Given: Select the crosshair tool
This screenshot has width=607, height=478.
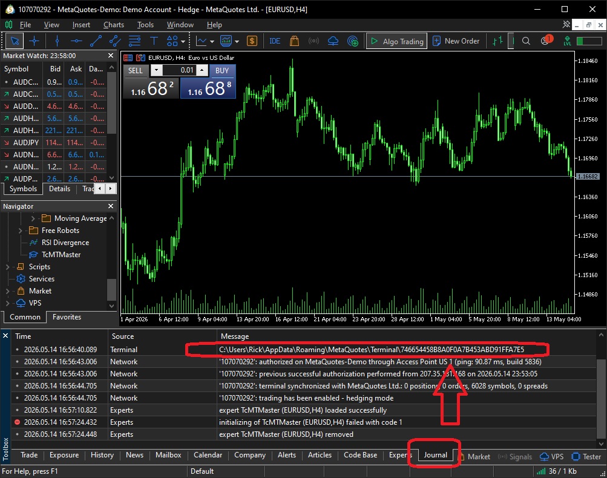Looking at the screenshot, I should click(x=34, y=41).
